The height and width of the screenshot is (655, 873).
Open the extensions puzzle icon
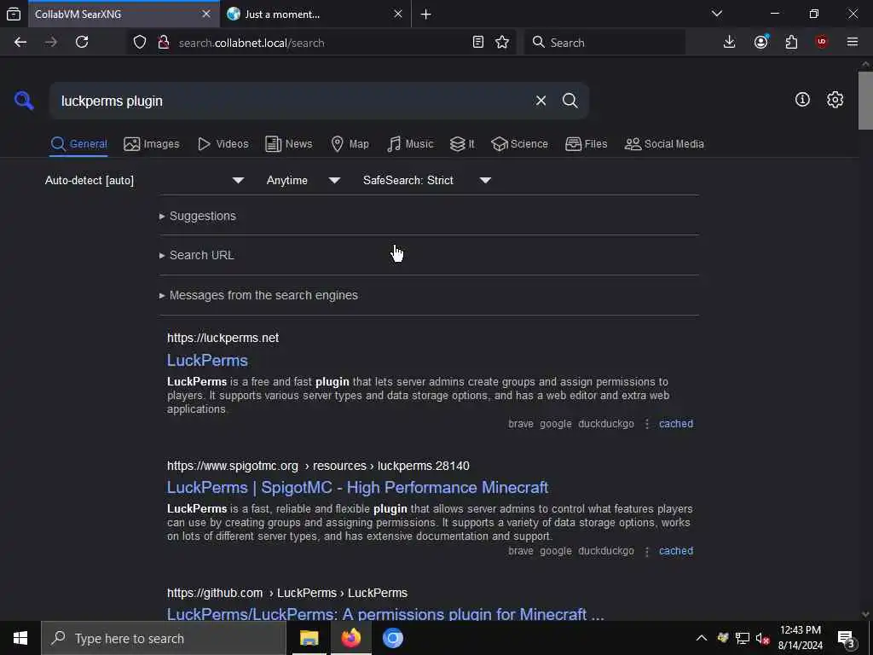click(792, 43)
